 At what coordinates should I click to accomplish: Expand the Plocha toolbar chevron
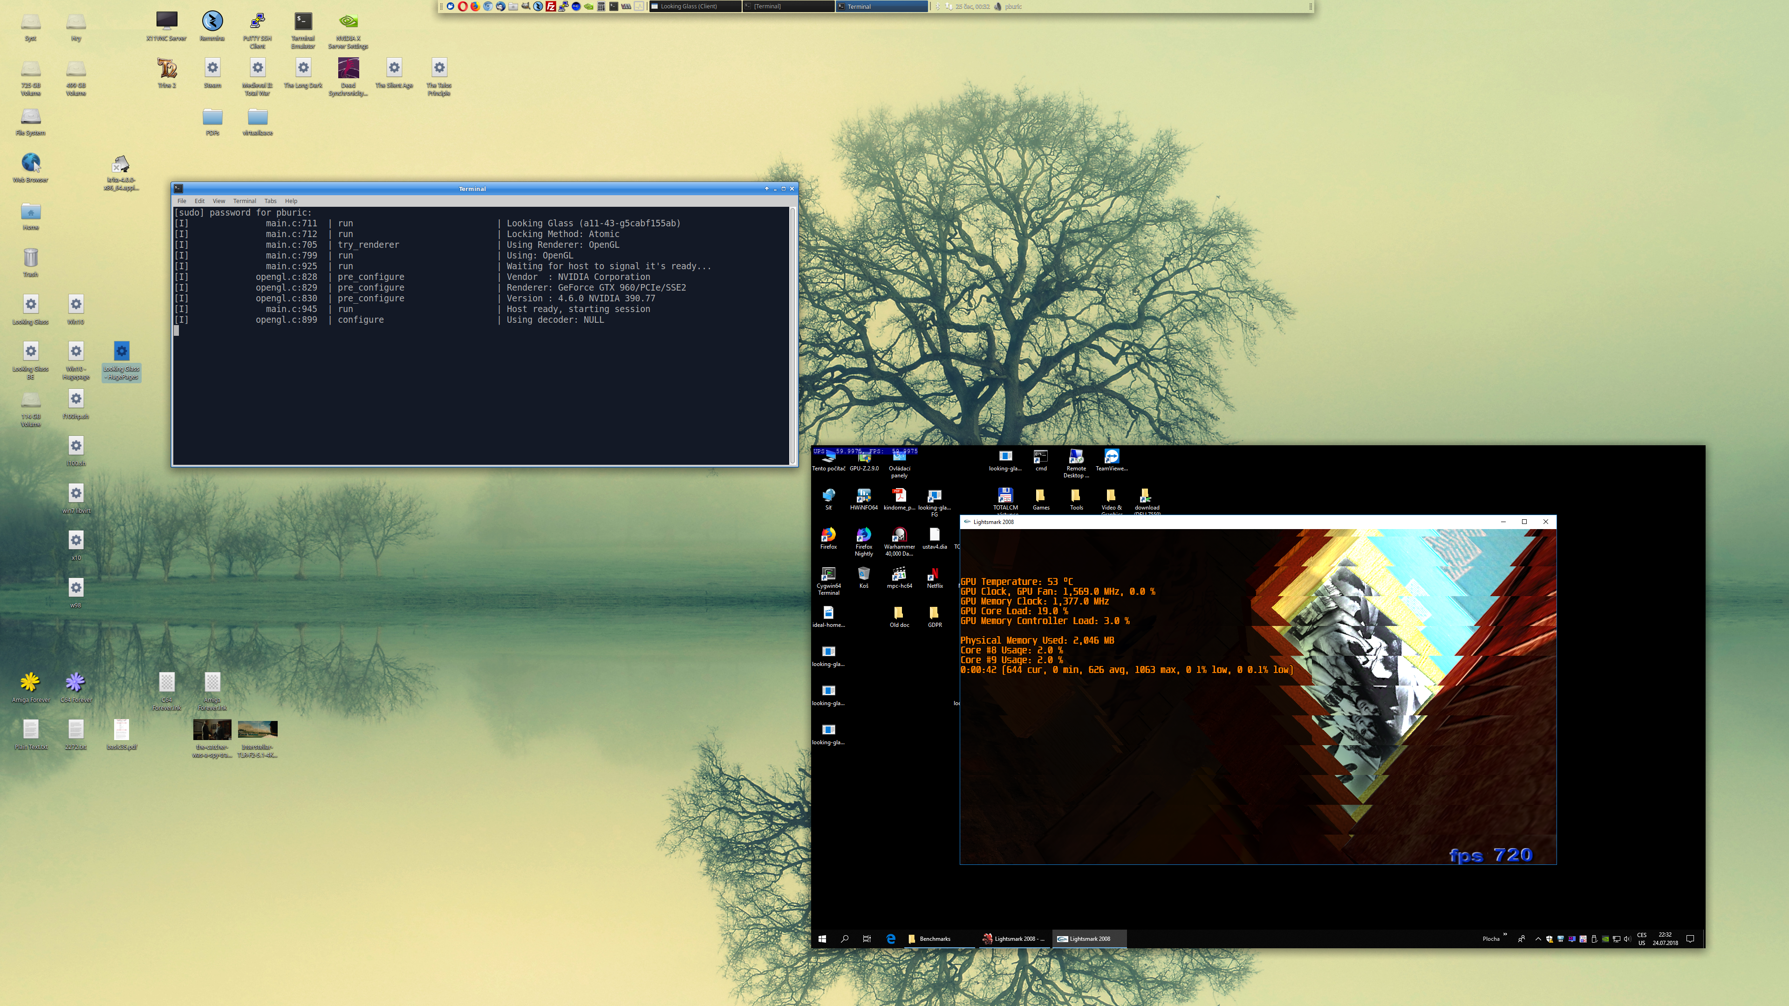pyautogui.click(x=1506, y=934)
